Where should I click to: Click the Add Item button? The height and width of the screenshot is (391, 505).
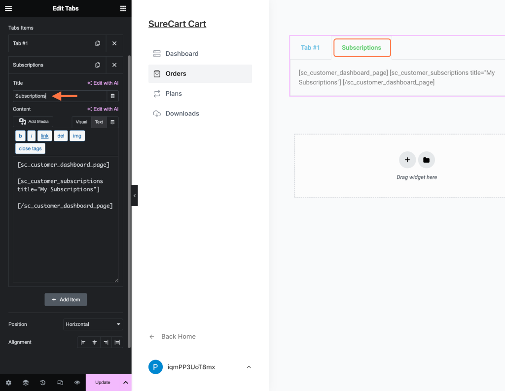pyautogui.click(x=66, y=300)
